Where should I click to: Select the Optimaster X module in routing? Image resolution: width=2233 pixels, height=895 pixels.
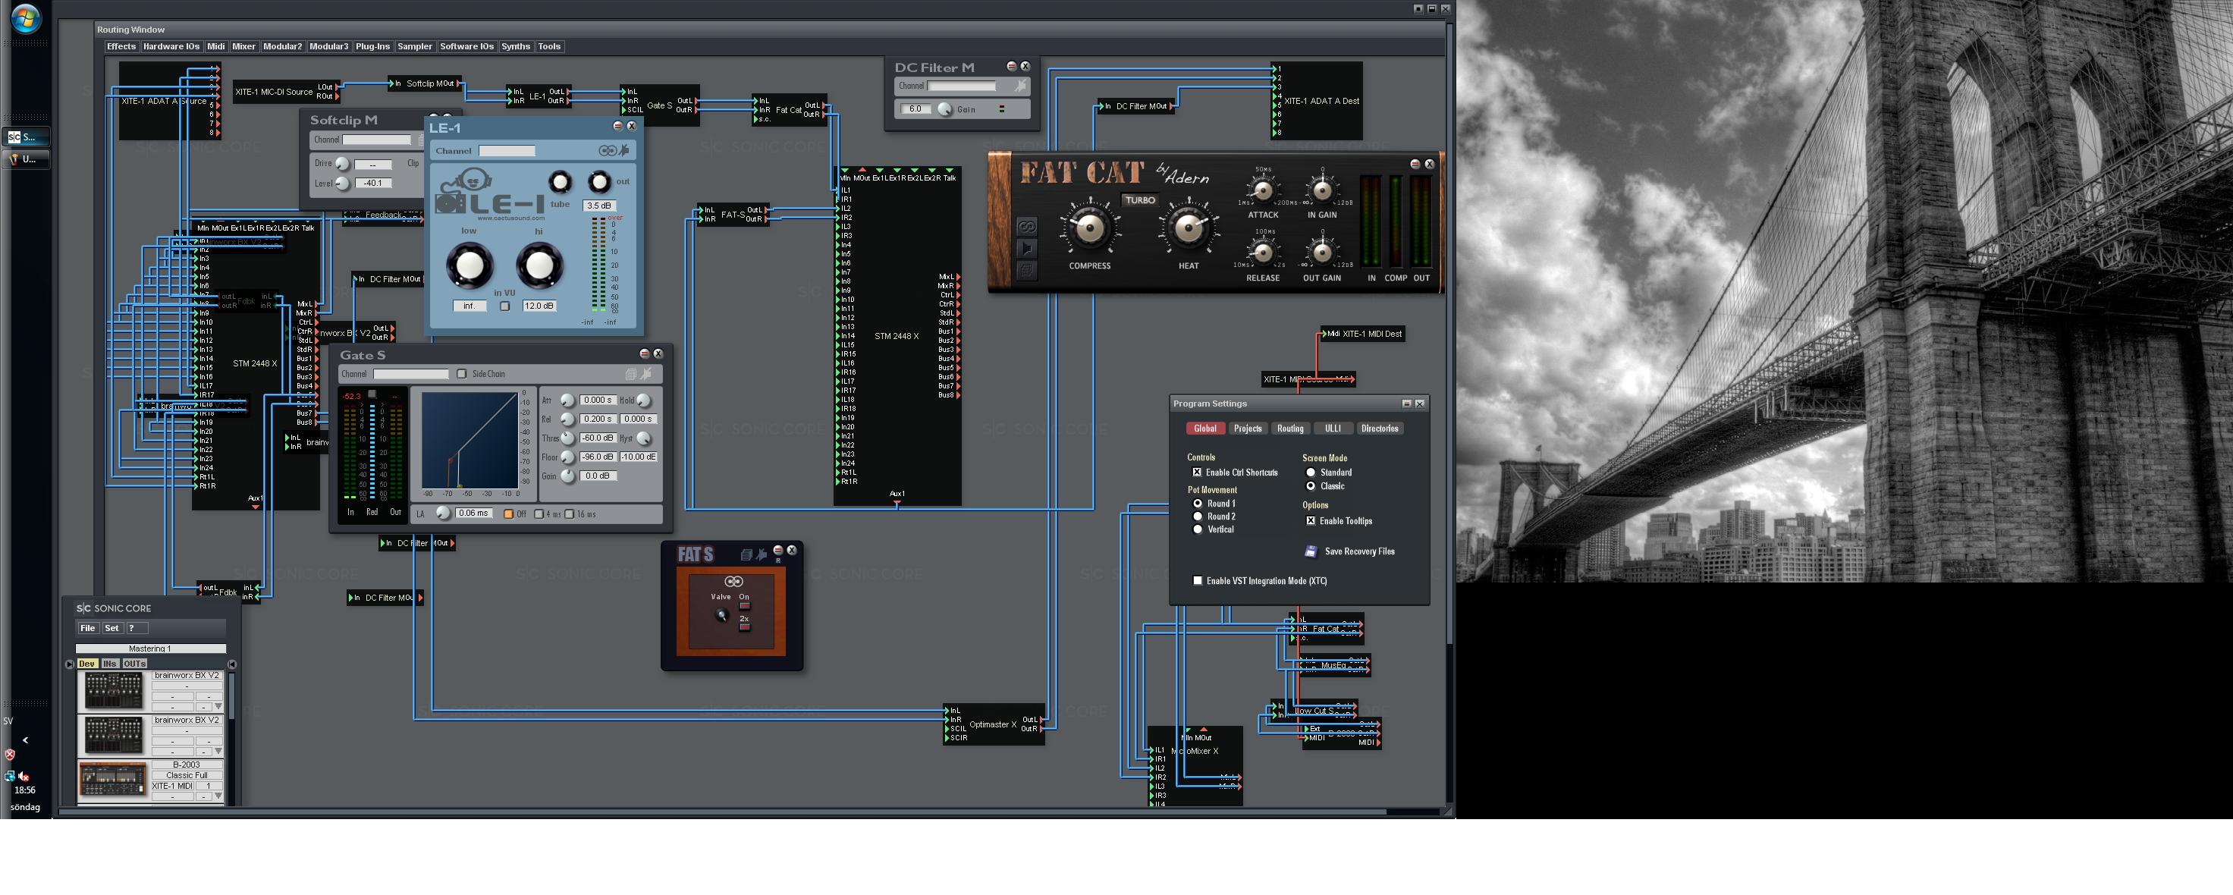coord(994,724)
